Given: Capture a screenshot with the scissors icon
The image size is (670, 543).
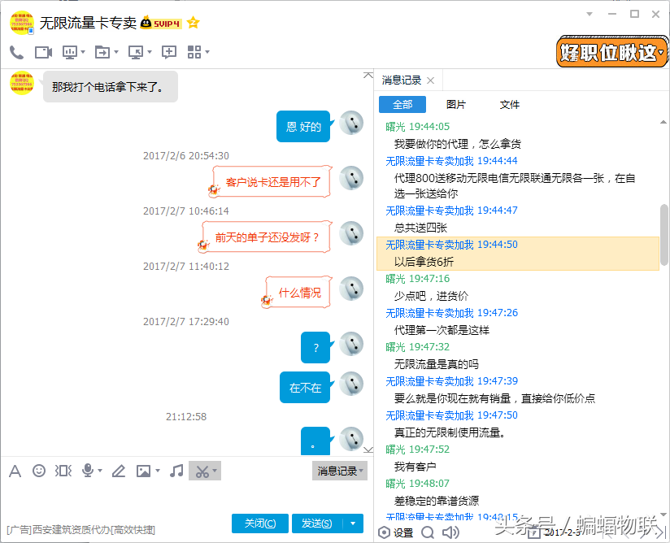Looking at the screenshot, I should [201, 470].
